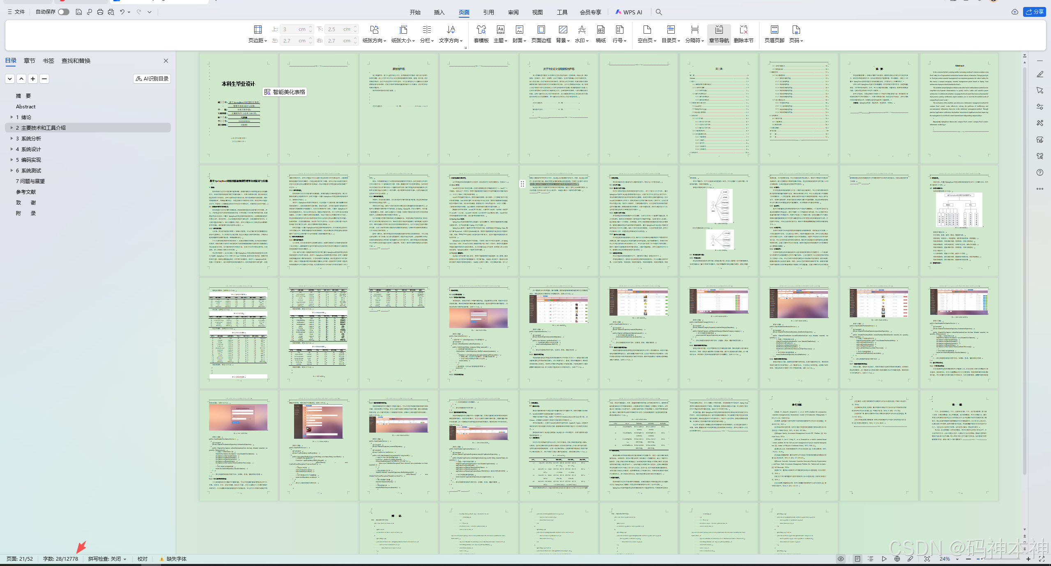Click the web layout globe icon in status bar
The width and height of the screenshot is (1051, 566).
(x=897, y=559)
